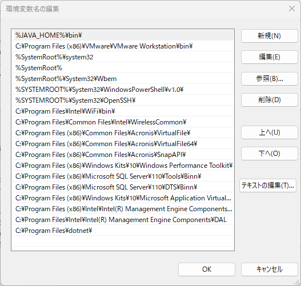This screenshot has height=286, width=301.
Task: Click the 編集(E) button
Action: click(x=270, y=57)
